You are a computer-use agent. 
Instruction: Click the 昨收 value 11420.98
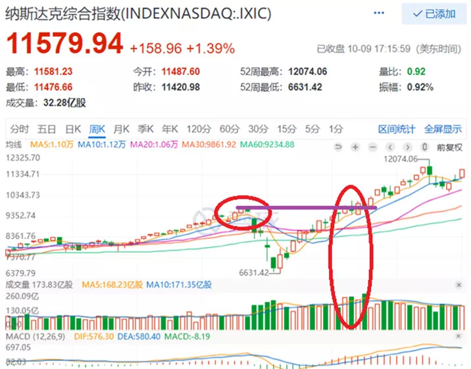pos(180,87)
